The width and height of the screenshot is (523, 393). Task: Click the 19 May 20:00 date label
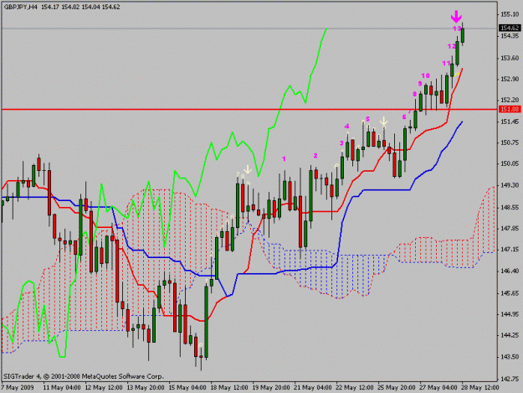tap(271, 387)
